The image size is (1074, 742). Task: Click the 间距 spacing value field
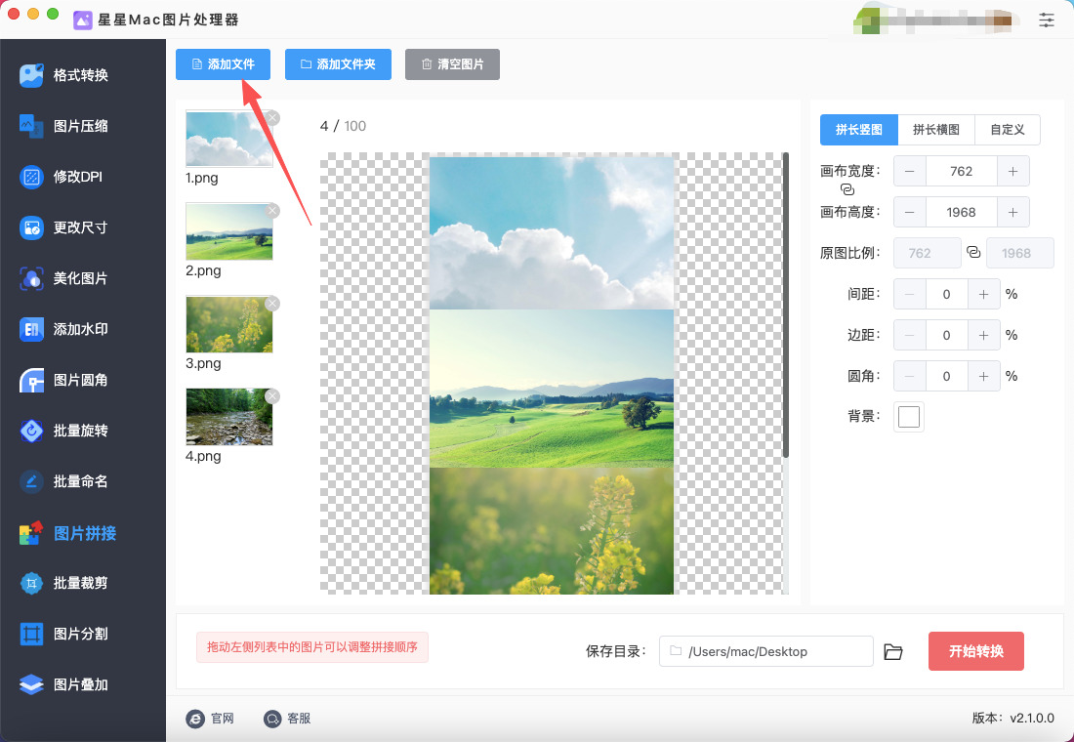(x=947, y=294)
